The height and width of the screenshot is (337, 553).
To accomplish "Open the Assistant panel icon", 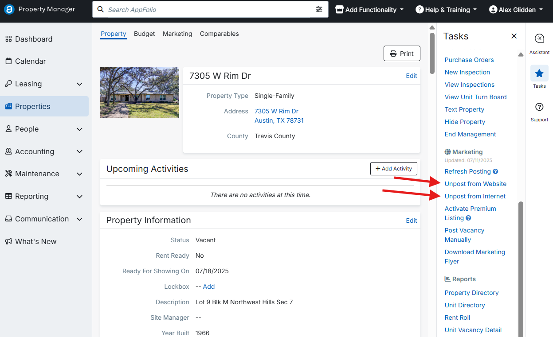I will pyautogui.click(x=539, y=39).
